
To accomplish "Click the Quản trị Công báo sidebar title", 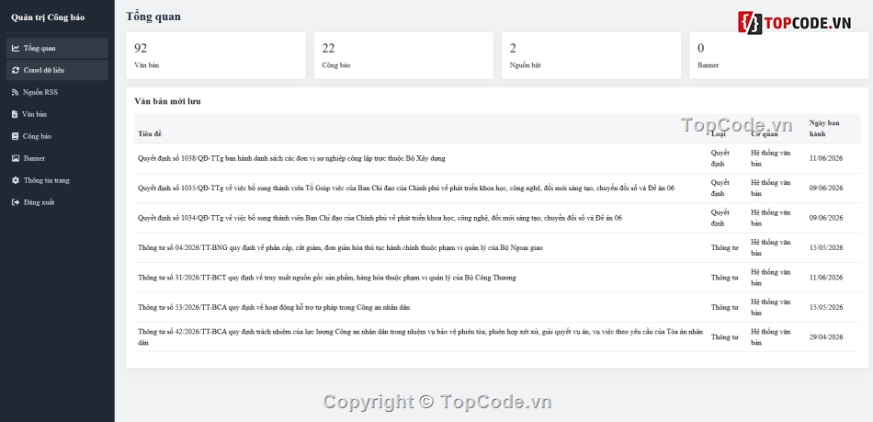I will click(48, 17).
